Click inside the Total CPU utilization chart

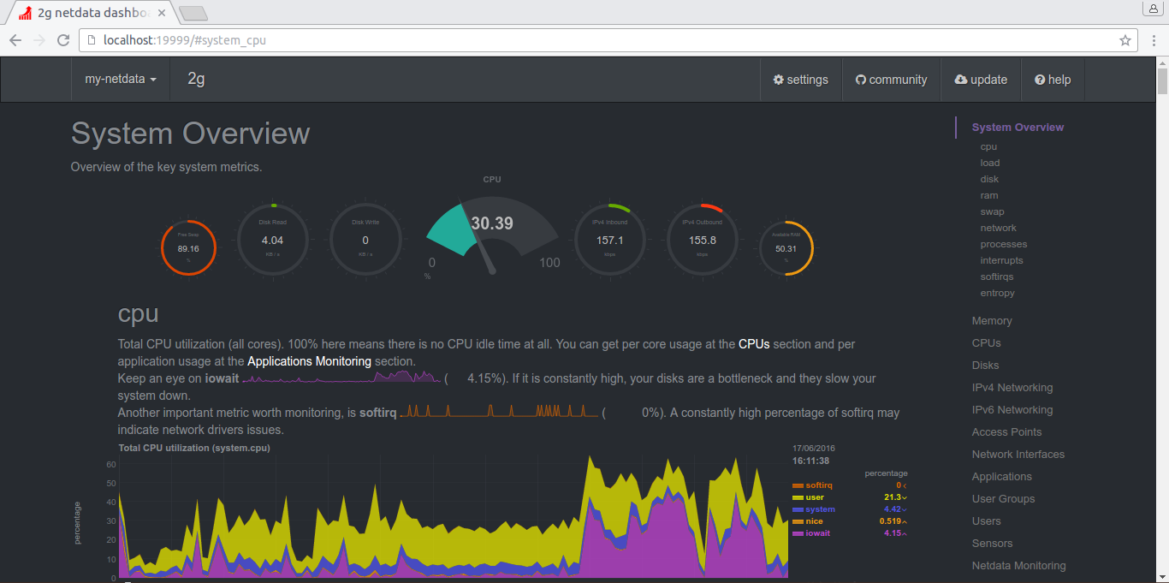click(454, 516)
